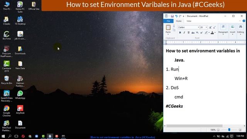
Task: Click the MiniTool Partition desktop icon
Action: pyautogui.click(x=7, y=126)
